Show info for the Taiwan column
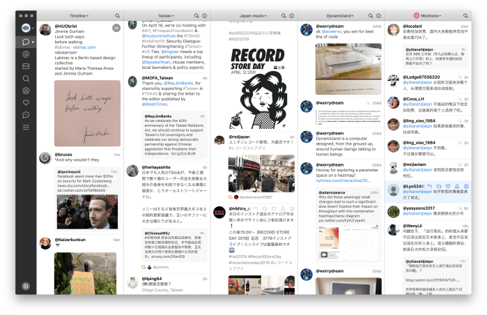The width and height of the screenshot is (487, 315). tap(204, 15)
